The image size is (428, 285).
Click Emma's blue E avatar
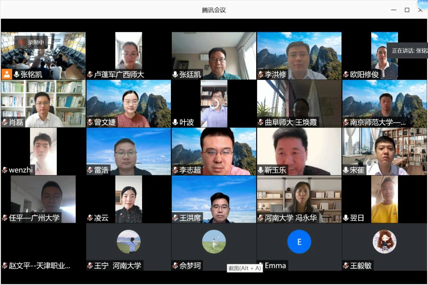coord(299,242)
